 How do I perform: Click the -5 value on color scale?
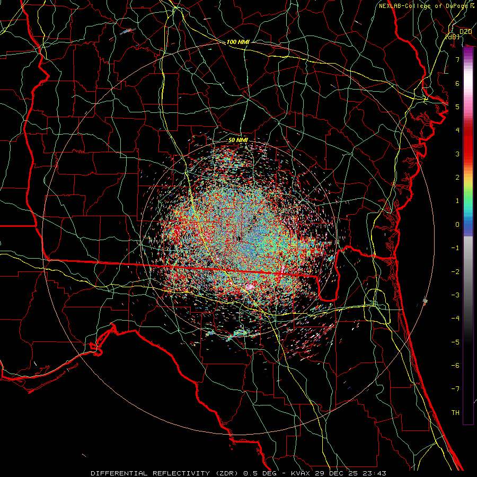tap(455, 342)
